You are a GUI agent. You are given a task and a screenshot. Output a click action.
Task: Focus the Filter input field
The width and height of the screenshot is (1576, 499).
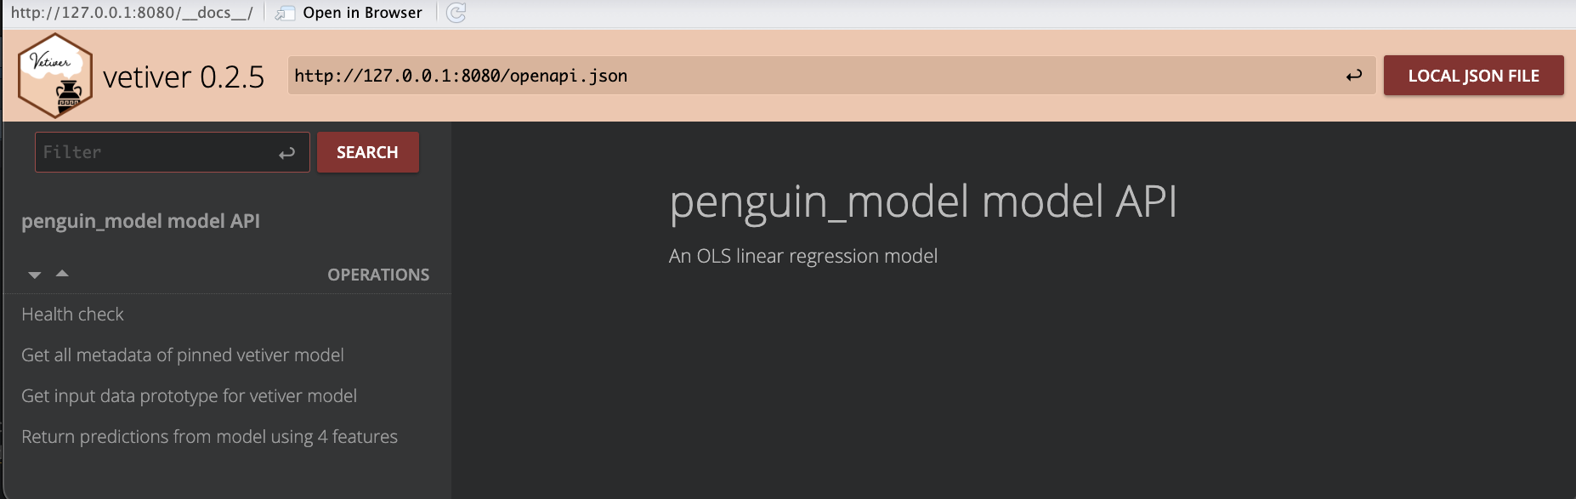173,152
